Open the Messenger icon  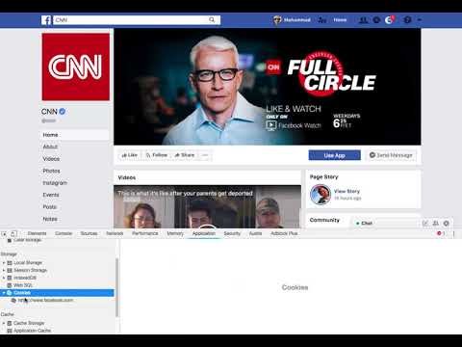pyautogui.click(x=376, y=20)
